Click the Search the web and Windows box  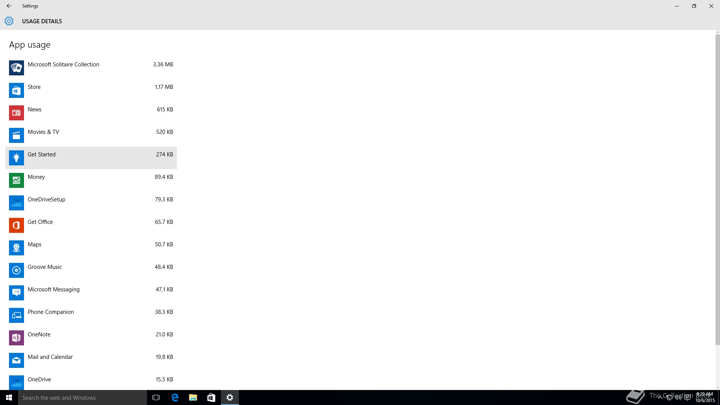tap(82, 397)
